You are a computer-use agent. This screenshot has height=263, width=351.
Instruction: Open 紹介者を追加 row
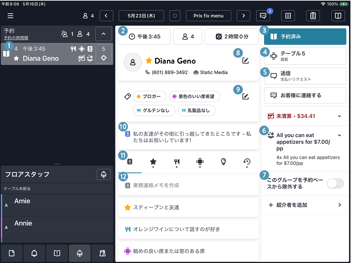coord(305,205)
